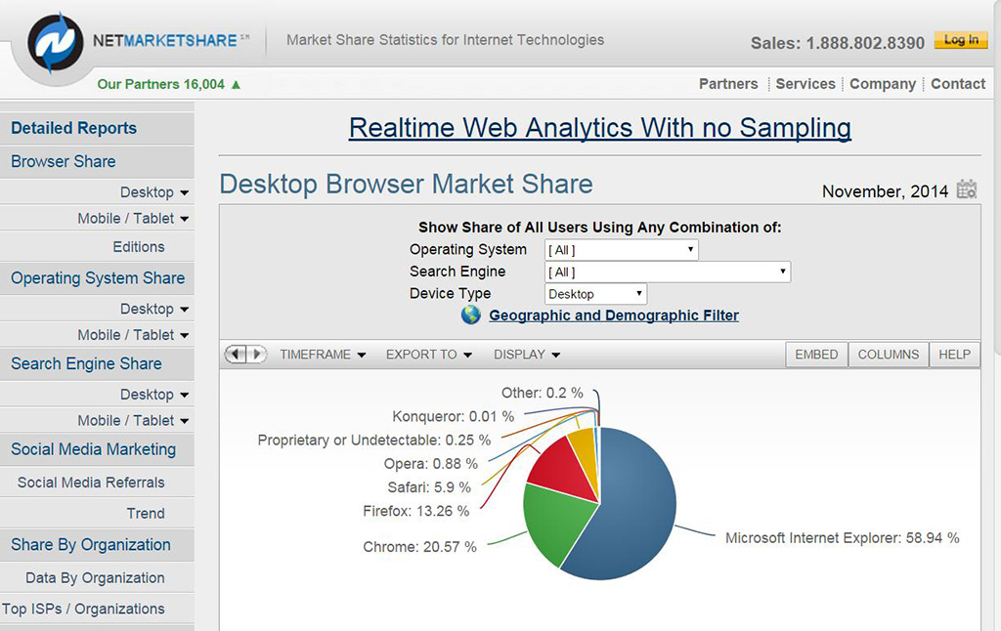This screenshot has height=631, width=1001.
Task: Open Operating System Share section
Action: point(98,278)
